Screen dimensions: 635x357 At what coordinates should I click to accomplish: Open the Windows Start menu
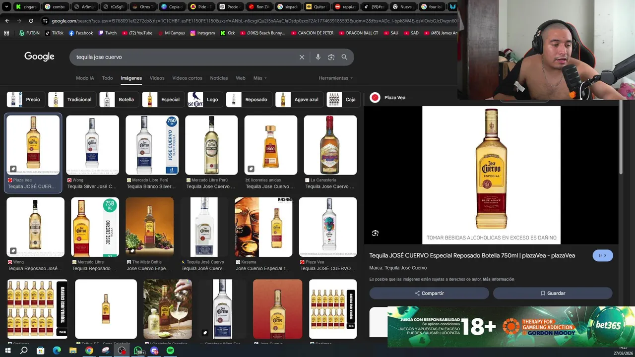coord(7,351)
